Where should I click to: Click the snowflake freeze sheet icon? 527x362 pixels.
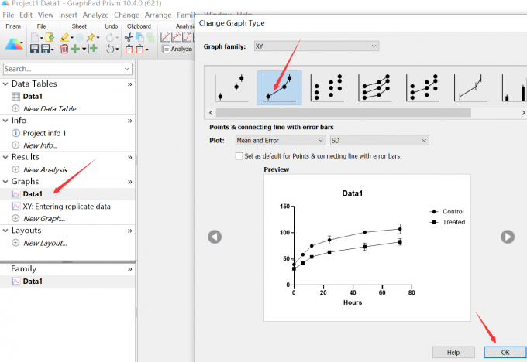coord(80,37)
